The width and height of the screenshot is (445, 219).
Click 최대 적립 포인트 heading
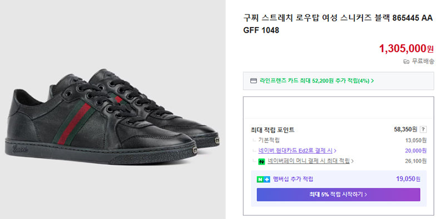point(273,130)
